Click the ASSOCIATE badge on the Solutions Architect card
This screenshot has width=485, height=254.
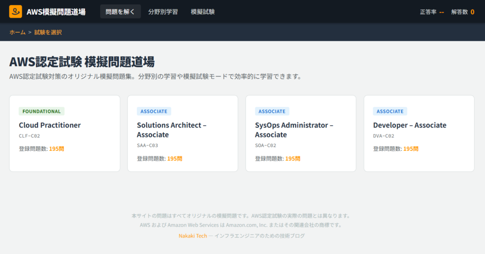tap(154, 111)
